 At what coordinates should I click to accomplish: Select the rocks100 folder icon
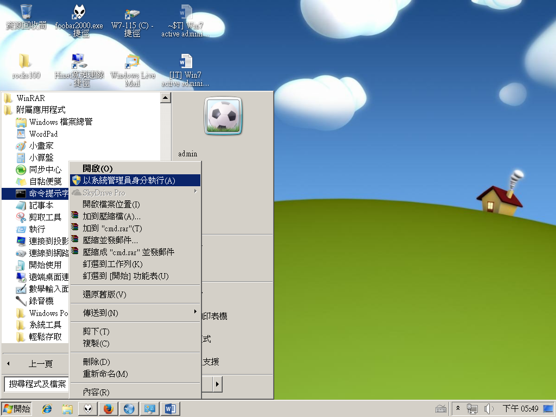point(26,66)
